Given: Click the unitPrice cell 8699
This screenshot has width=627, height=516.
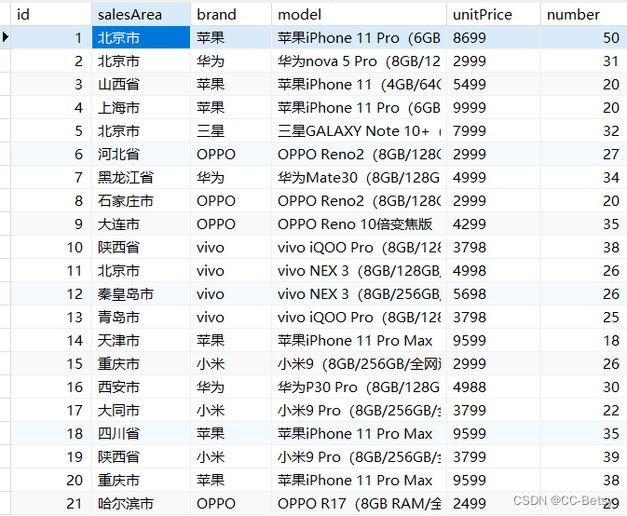Looking at the screenshot, I should click(494, 37).
